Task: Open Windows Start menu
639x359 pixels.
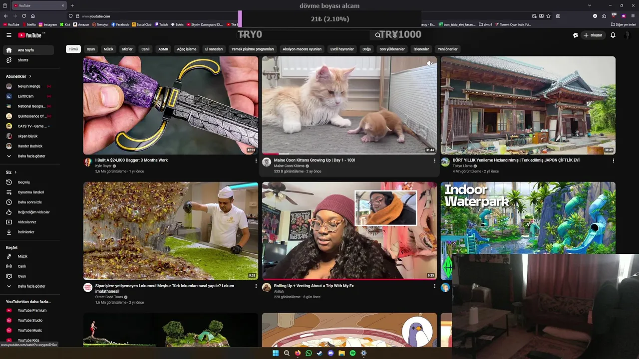Action: coord(276,353)
